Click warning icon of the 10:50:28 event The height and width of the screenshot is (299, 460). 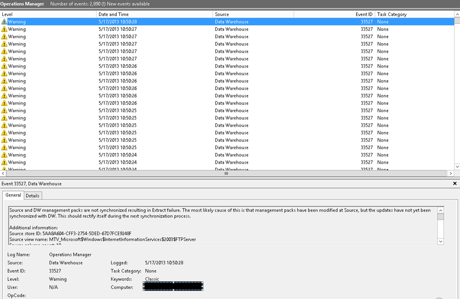[x=4, y=22]
